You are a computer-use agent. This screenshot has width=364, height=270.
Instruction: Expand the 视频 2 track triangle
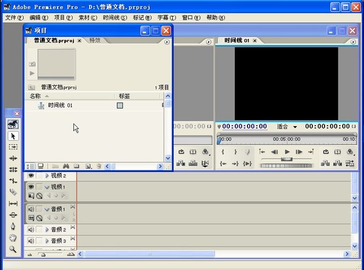tap(47, 176)
